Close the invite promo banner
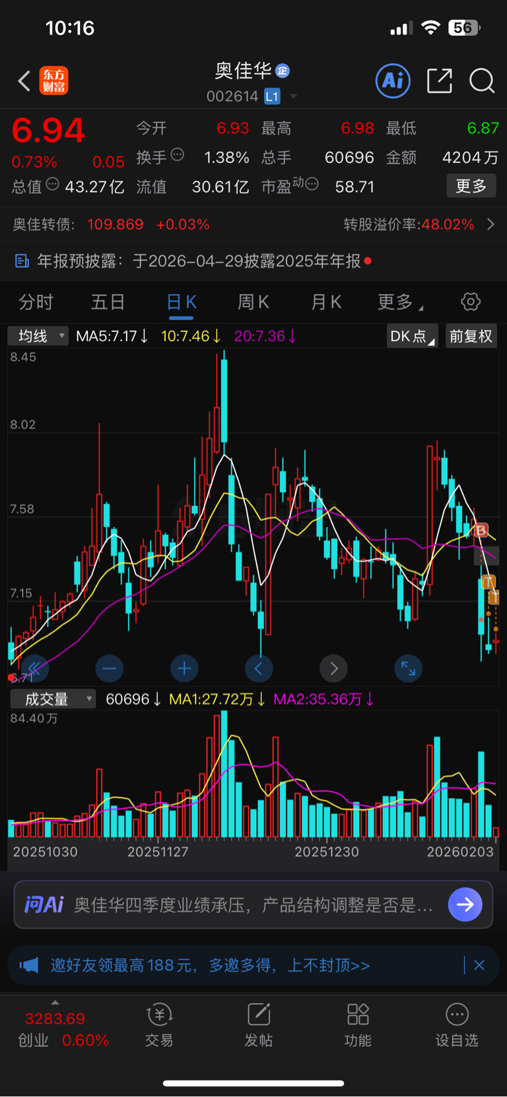Image resolution: width=507 pixels, height=1097 pixels. pos(479,966)
